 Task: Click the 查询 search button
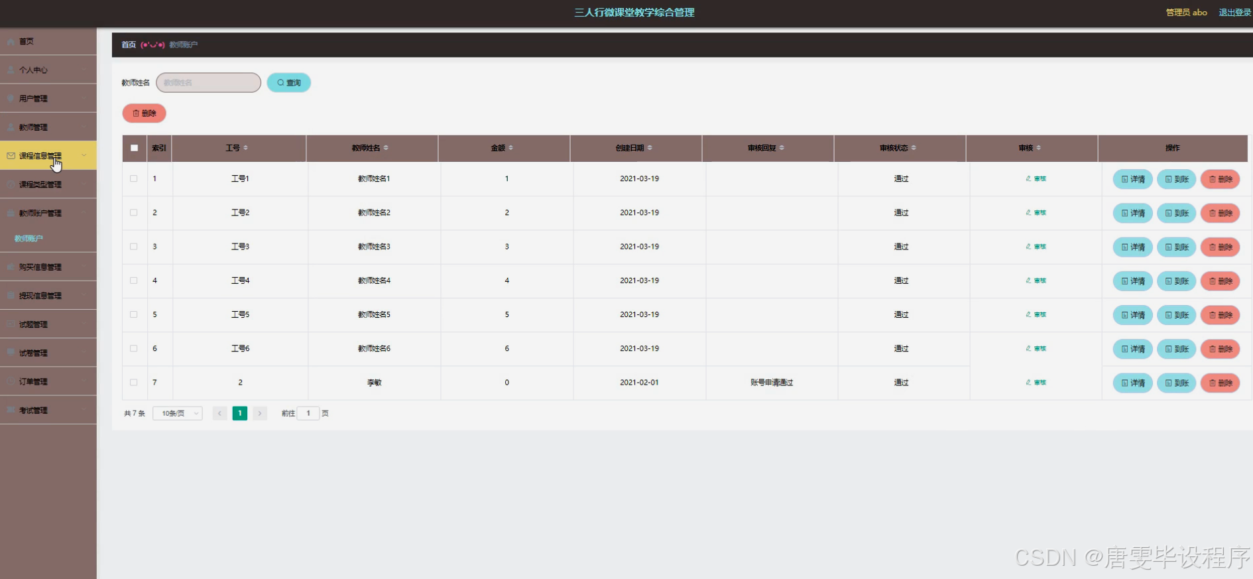[x=288, y=83]
